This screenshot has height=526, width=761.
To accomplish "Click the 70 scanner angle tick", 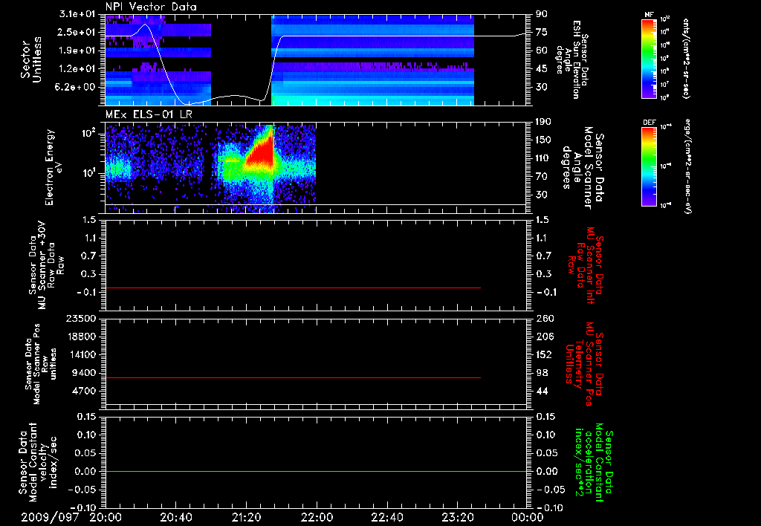I will (x=542, y=177).
